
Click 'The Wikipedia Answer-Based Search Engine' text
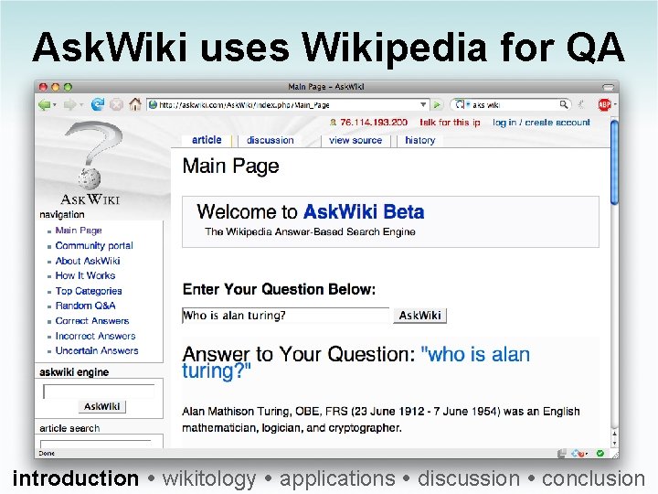[x=310, y=231]
